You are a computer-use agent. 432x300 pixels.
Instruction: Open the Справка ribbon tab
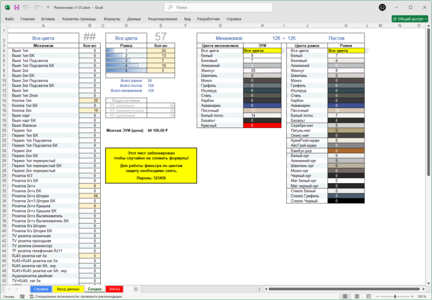click(x=233, y=19)
